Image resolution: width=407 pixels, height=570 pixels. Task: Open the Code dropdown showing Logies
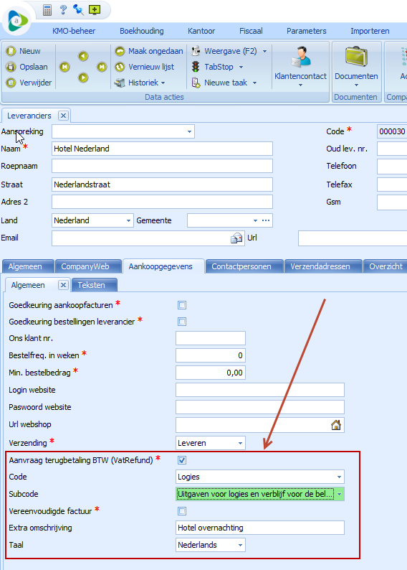point(339,477)
